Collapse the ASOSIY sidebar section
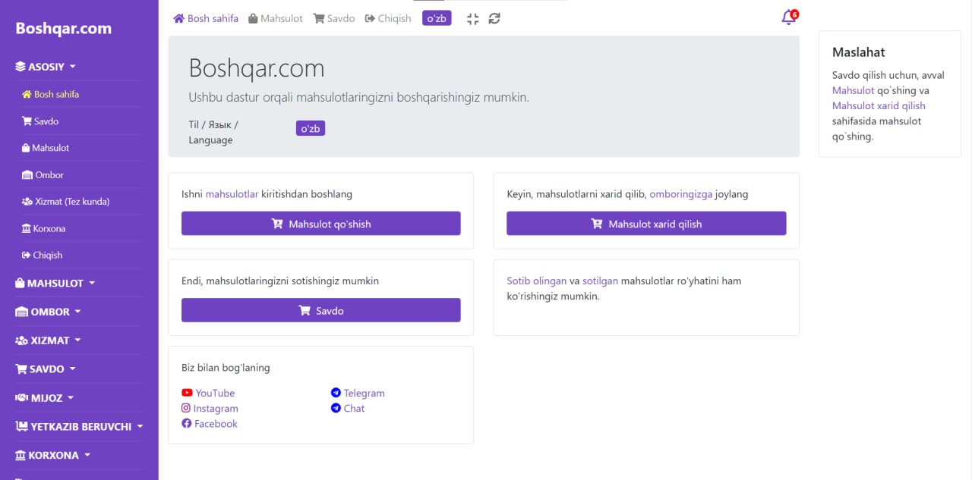Viewport: 972px width, 480px height. 46,67
